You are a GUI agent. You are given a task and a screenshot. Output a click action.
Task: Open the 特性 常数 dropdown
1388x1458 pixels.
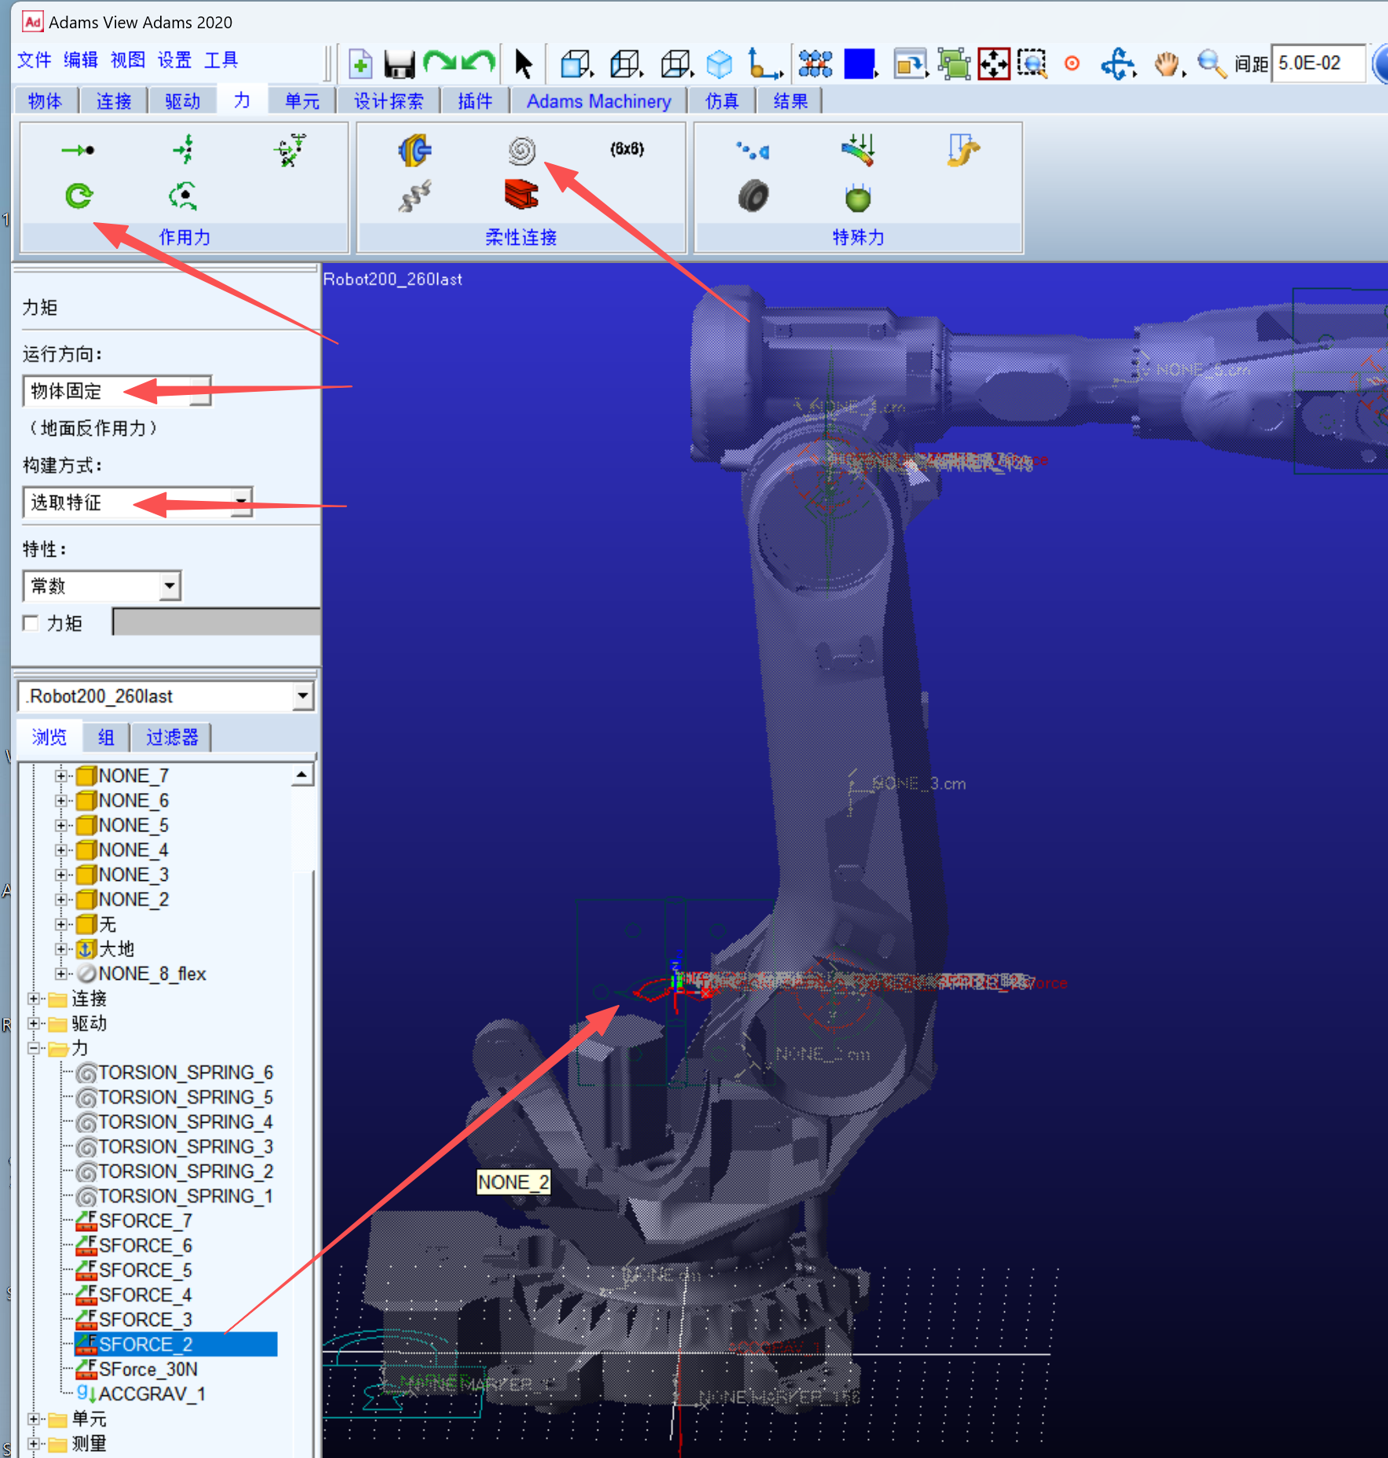(x=102, y=586)
